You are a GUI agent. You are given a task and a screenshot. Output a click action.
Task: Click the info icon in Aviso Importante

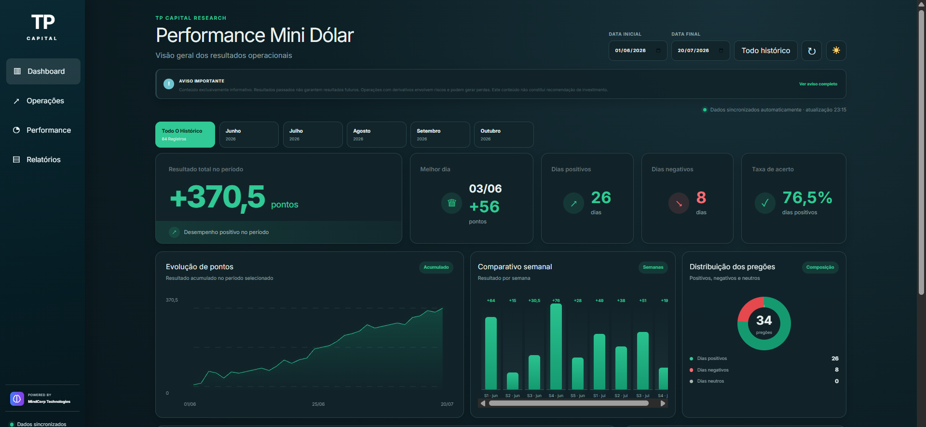coord(169,84)
